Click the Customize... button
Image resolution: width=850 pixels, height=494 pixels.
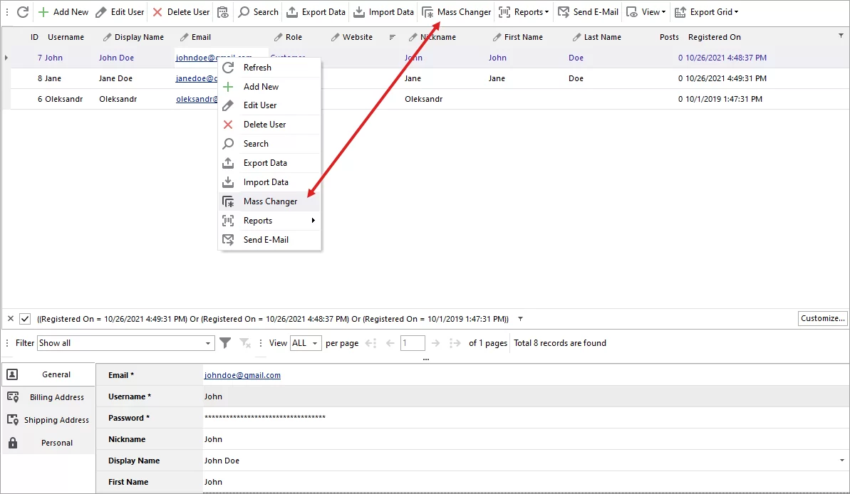click(x=822, y=318)
